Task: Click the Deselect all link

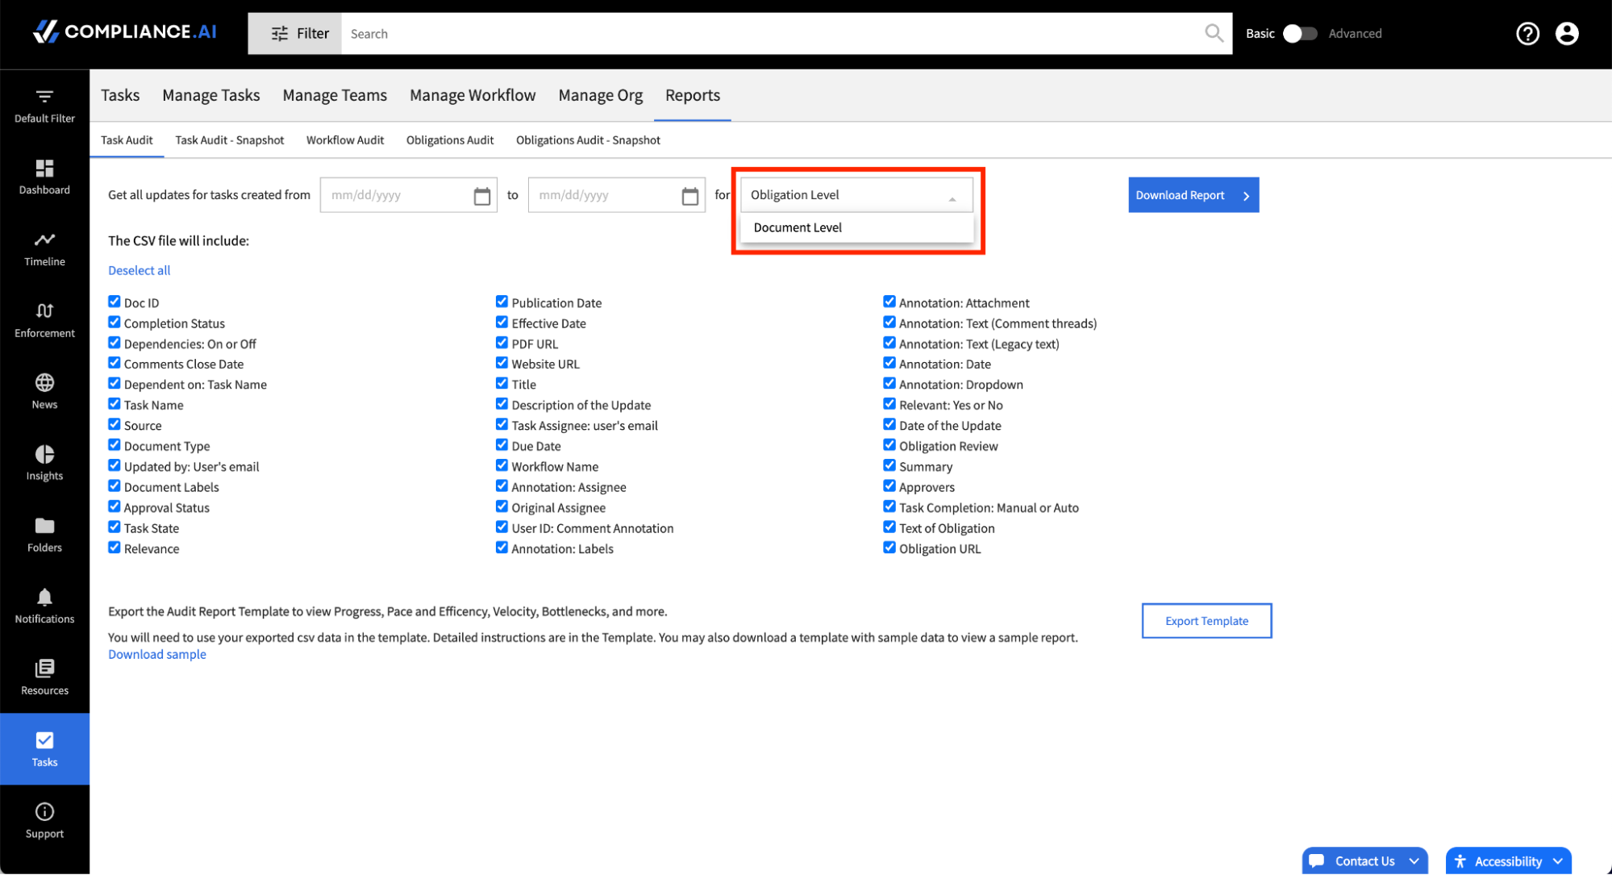Action: coord(140,270)
